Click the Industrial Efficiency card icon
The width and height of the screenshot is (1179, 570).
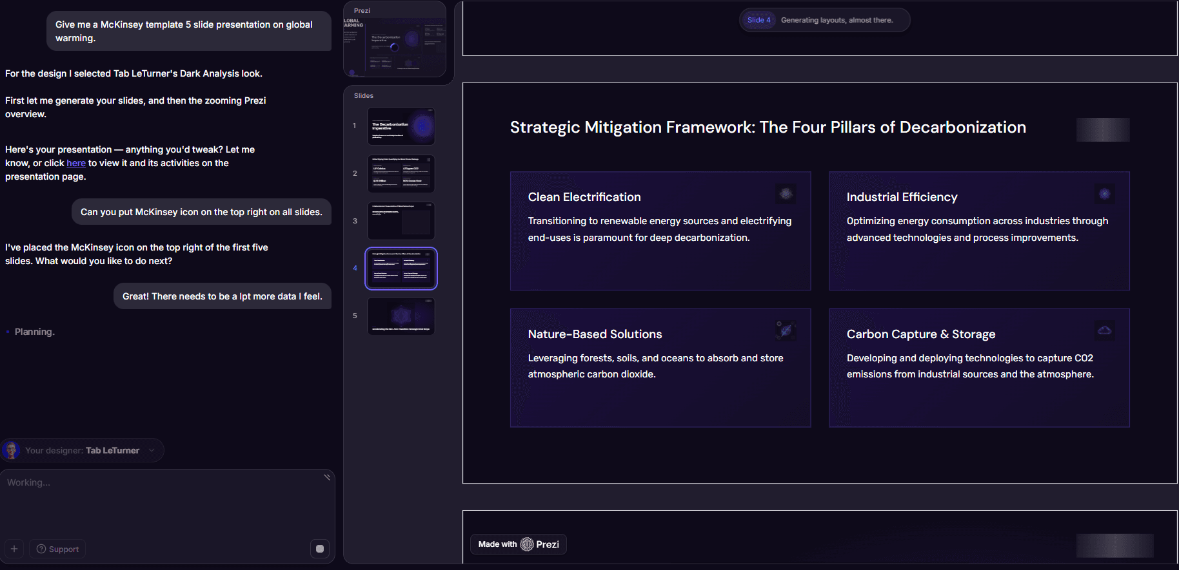pyautogui.click(x=1104, y=193)
